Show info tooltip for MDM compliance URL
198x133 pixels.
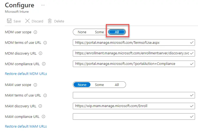[44, 64]
